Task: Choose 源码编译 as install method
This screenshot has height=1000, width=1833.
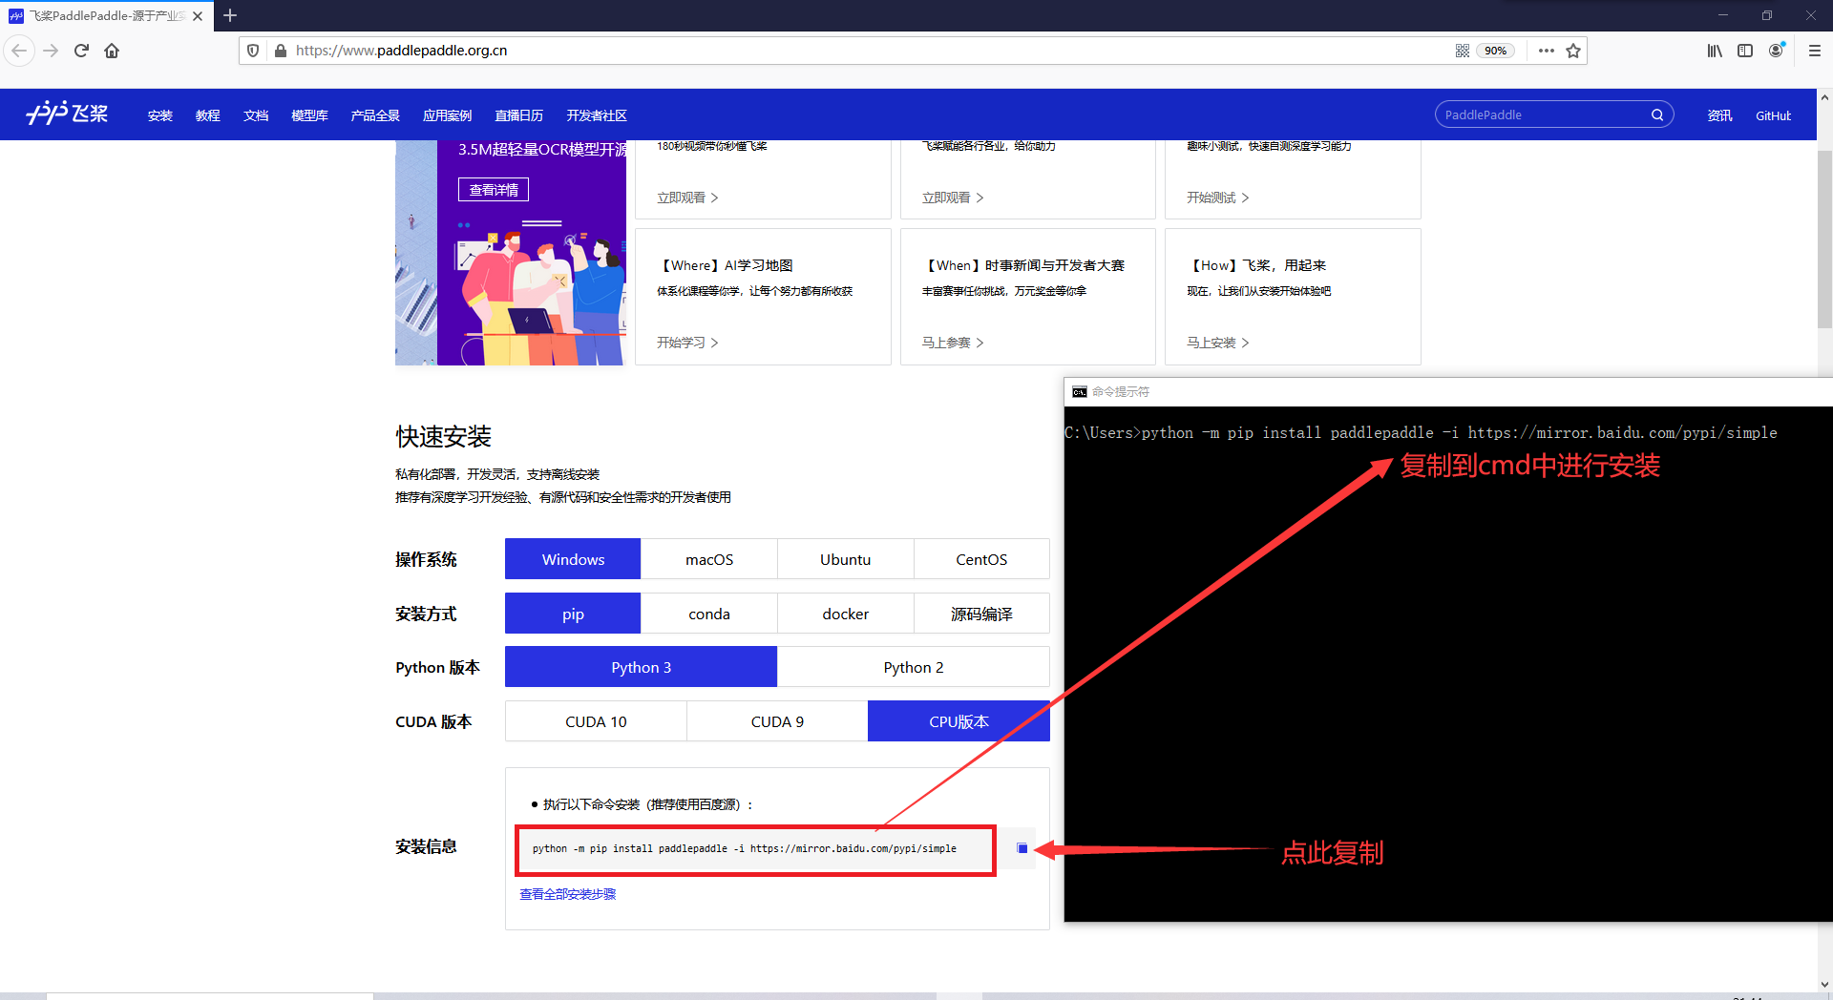Action: (x=981, y=614)
